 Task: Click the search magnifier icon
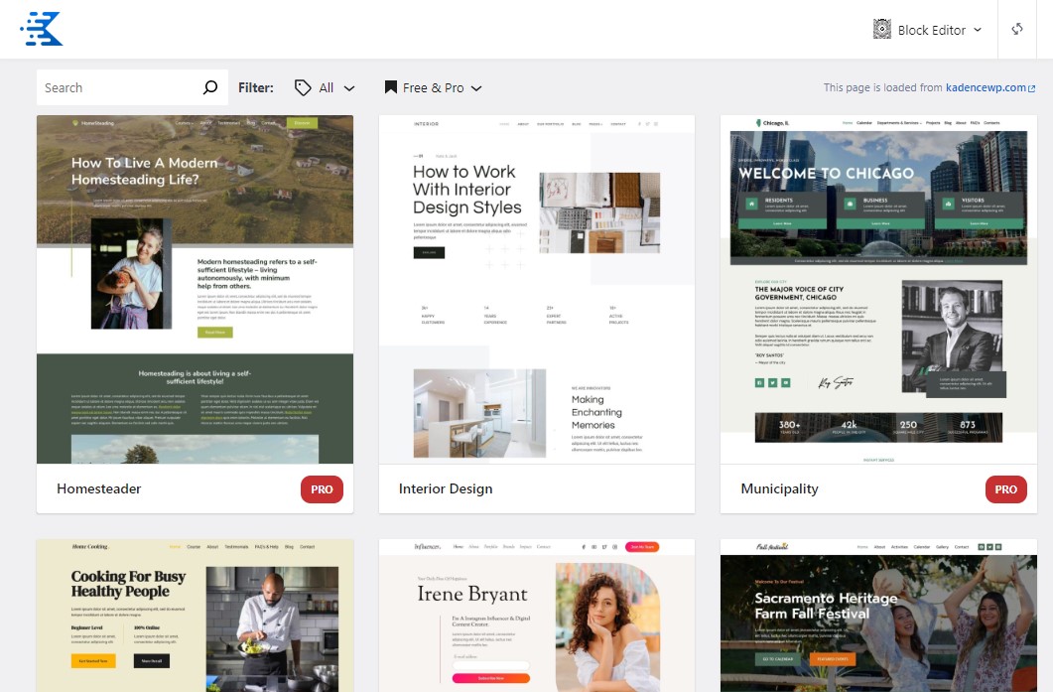210,87
